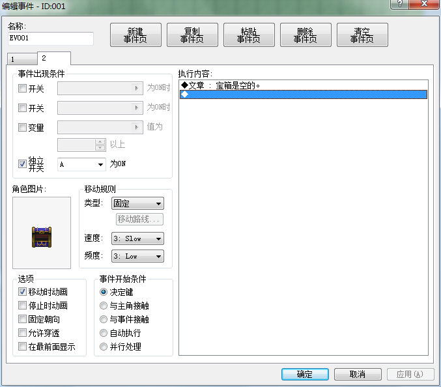Select the 决定键 trigger radio button
Viewport: 441px width, 387px height.
click(x=104, y=292)
